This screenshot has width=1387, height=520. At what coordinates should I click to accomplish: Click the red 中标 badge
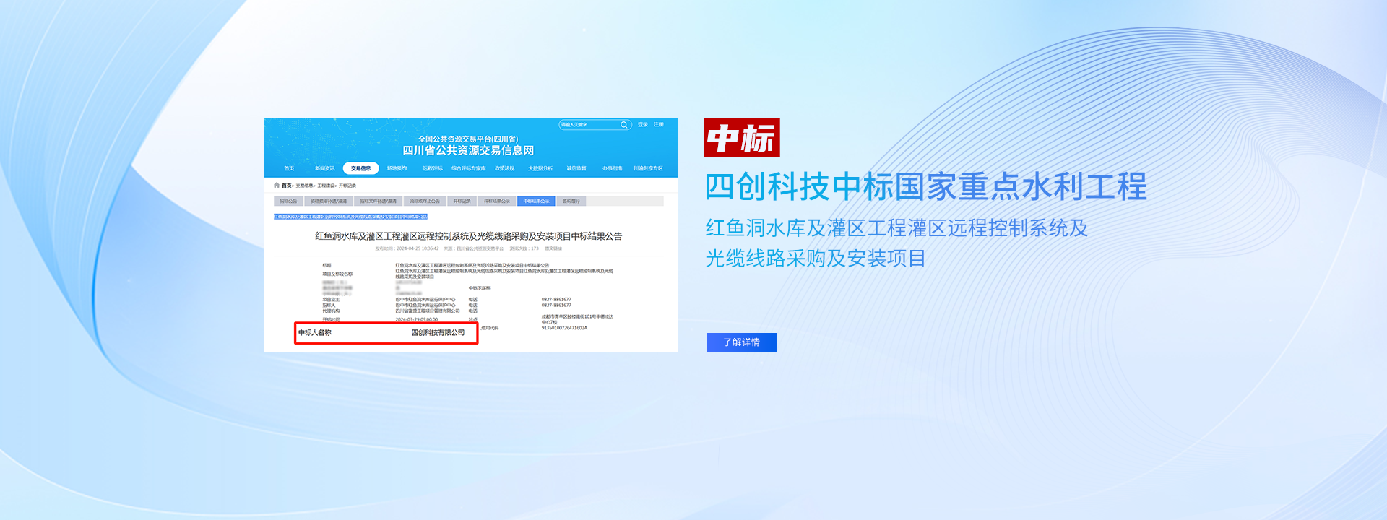tap(741, 138)
